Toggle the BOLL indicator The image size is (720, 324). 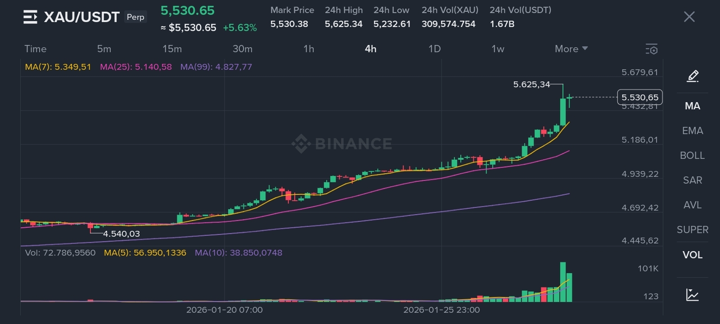pyautogui.click(x=693, y=155)
